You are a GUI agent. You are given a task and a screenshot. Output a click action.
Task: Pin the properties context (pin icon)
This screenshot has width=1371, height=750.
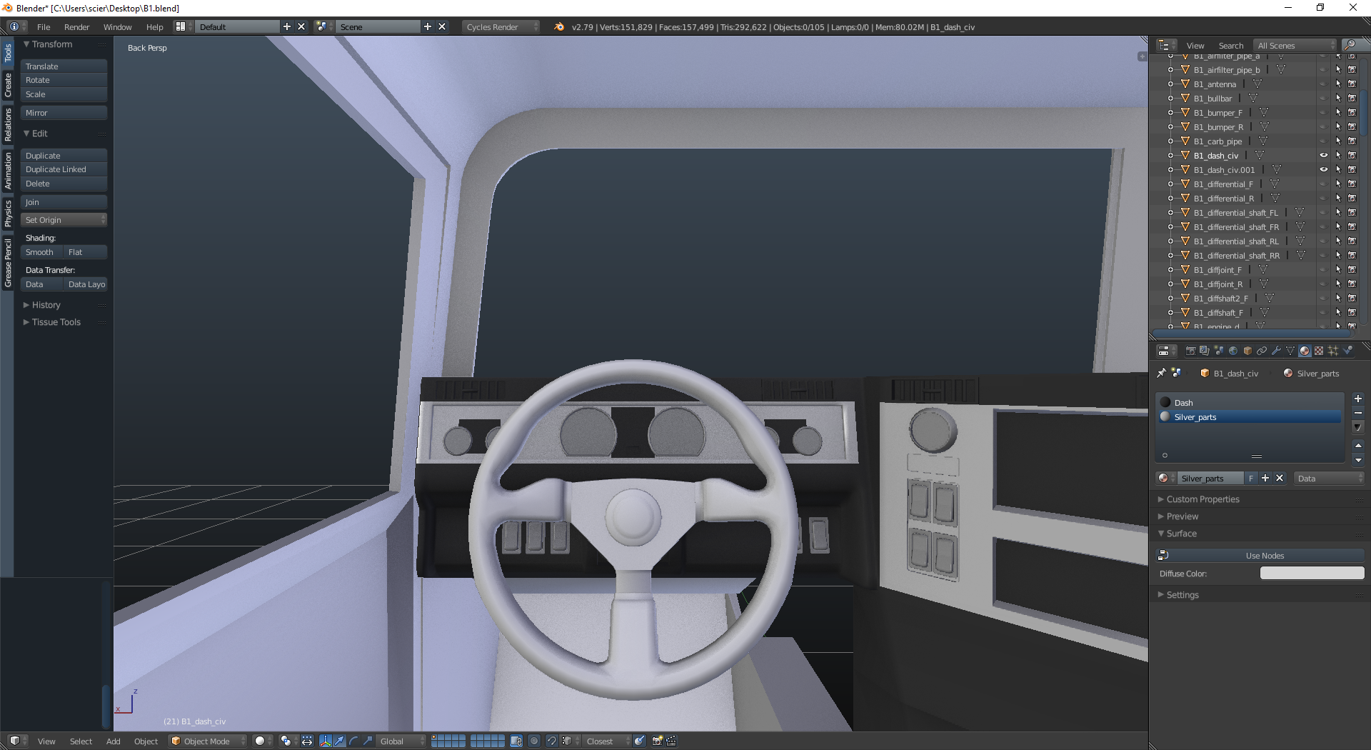click(x=1161, y=373)
